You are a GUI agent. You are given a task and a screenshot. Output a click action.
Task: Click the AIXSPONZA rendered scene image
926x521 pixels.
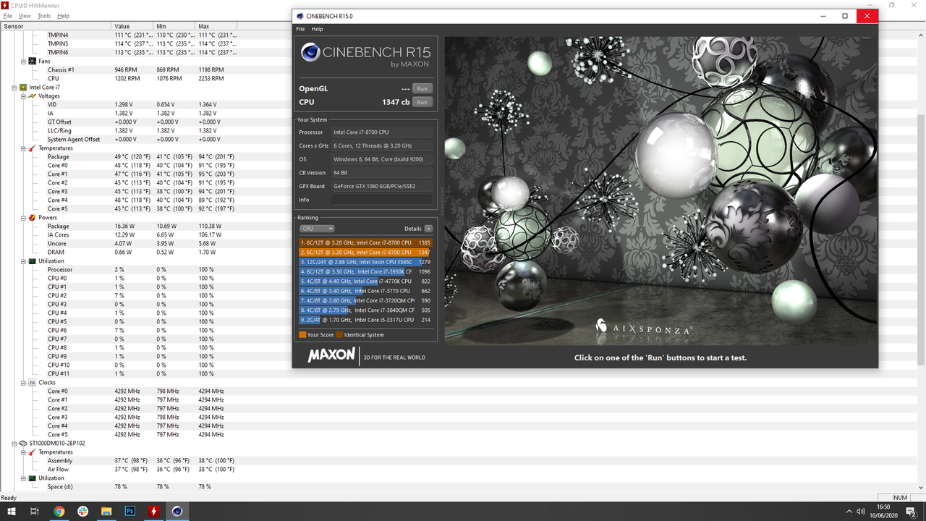[660, 190]
